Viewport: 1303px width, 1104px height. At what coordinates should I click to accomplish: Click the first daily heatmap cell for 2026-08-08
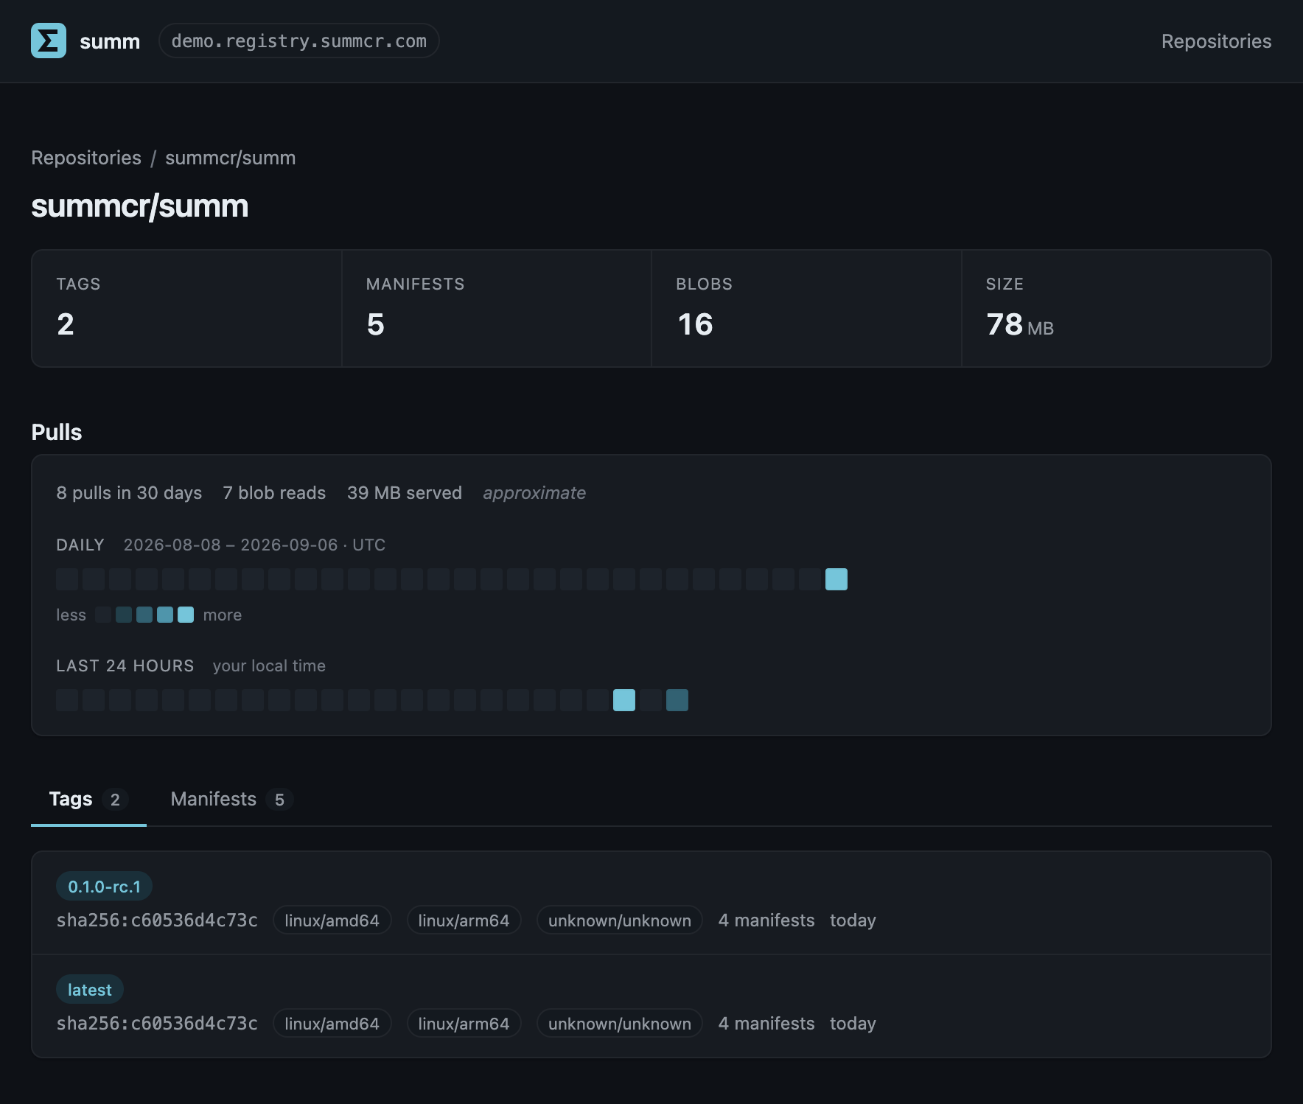coord(67,579)
